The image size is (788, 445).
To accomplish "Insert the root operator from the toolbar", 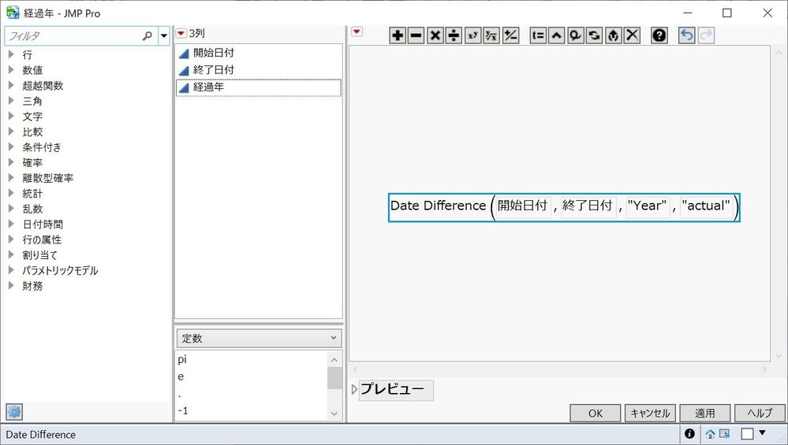I will point(491,35).
